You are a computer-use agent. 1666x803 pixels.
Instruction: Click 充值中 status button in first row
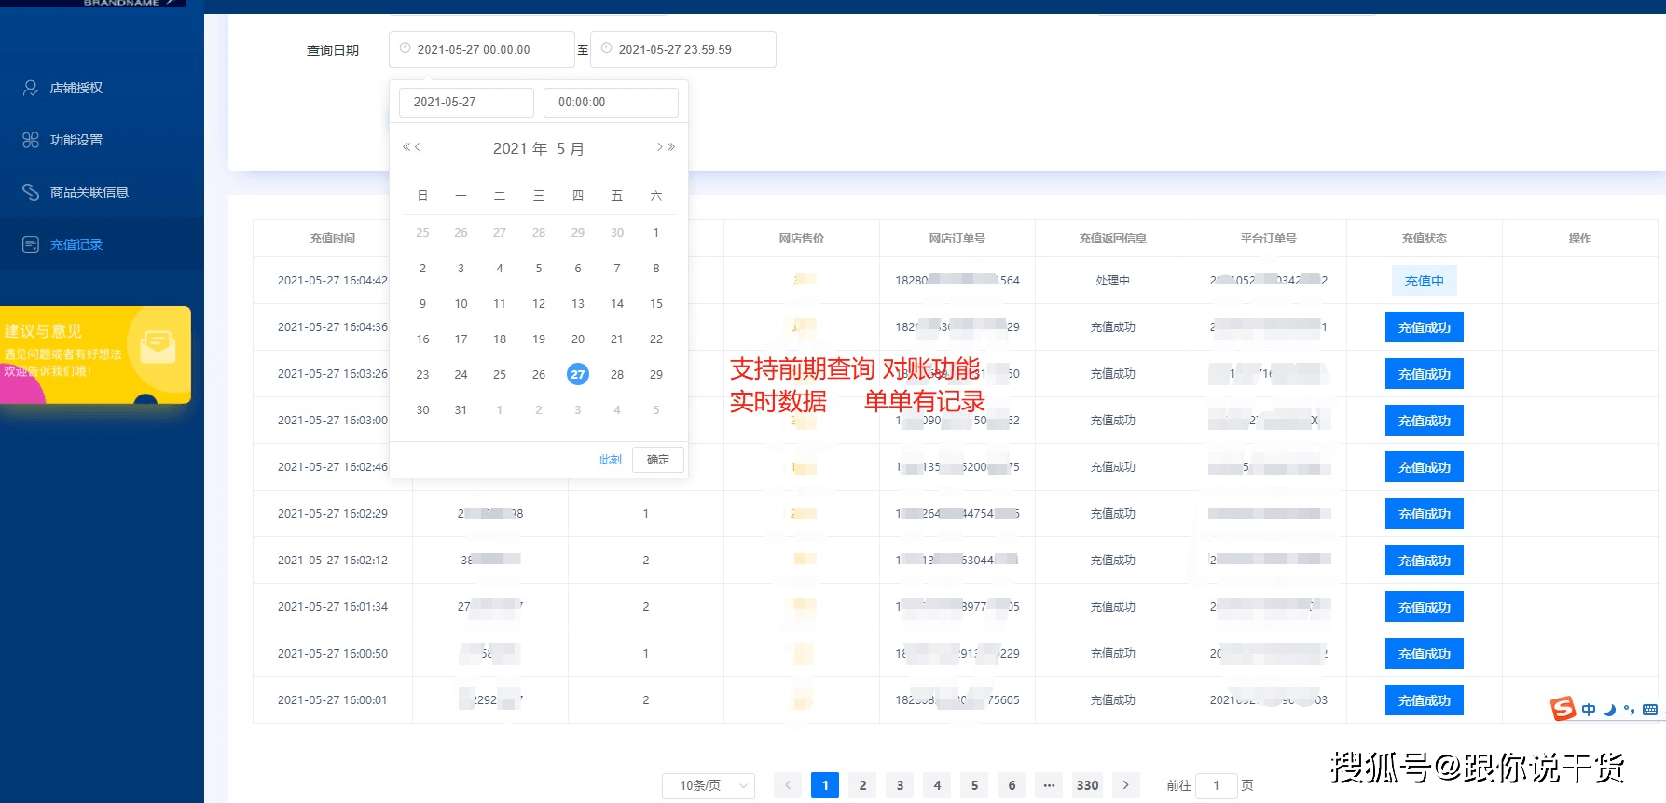[1425, 281]
